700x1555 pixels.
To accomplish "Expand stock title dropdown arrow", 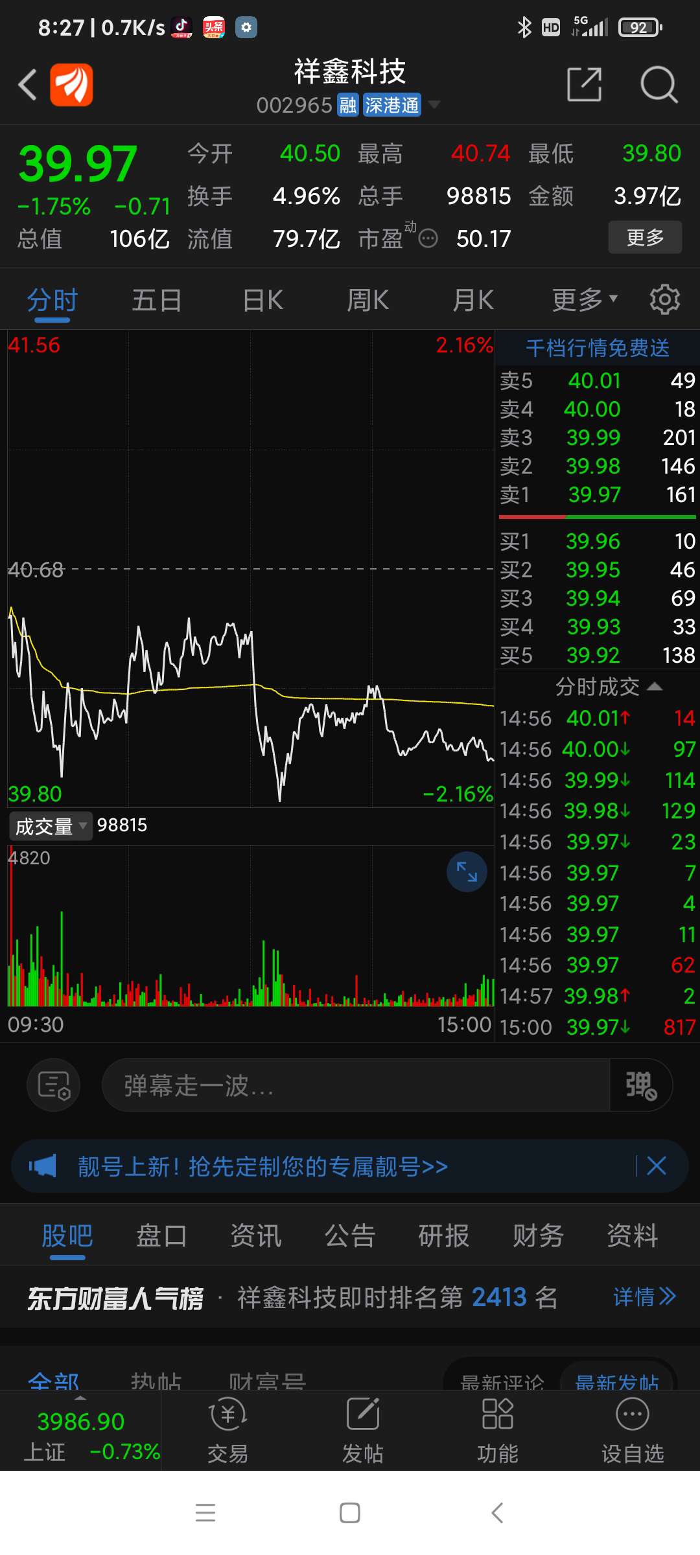I will [434, 104].
